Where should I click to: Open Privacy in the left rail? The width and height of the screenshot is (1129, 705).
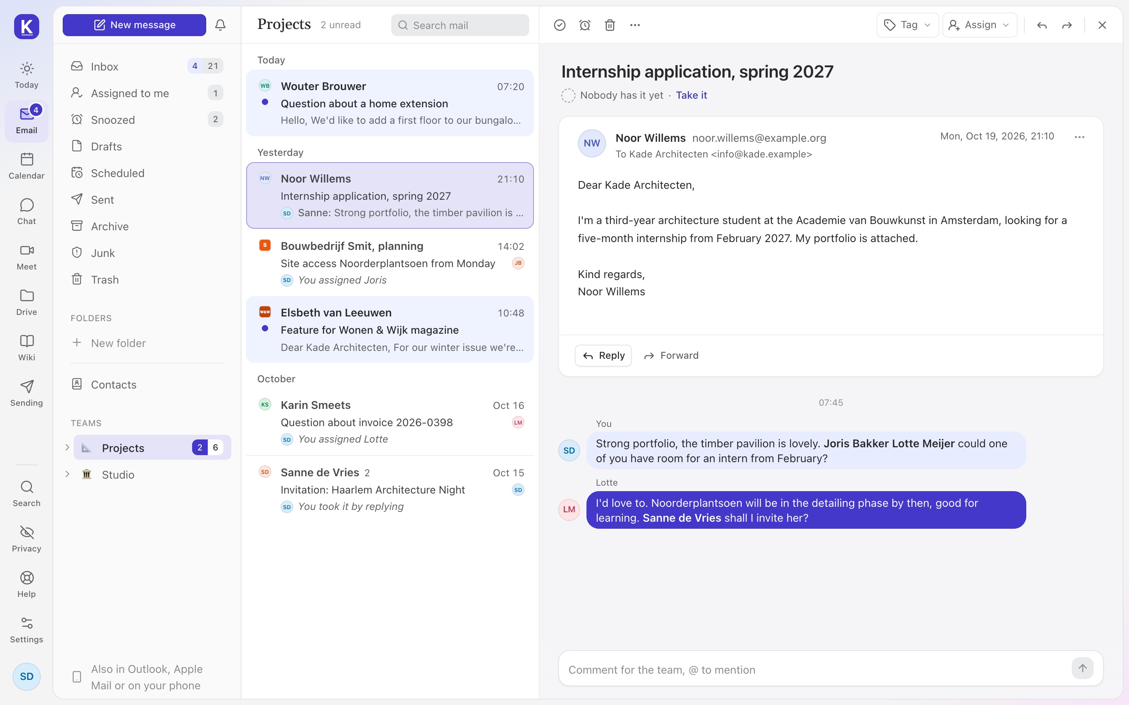tap(27, 539)
